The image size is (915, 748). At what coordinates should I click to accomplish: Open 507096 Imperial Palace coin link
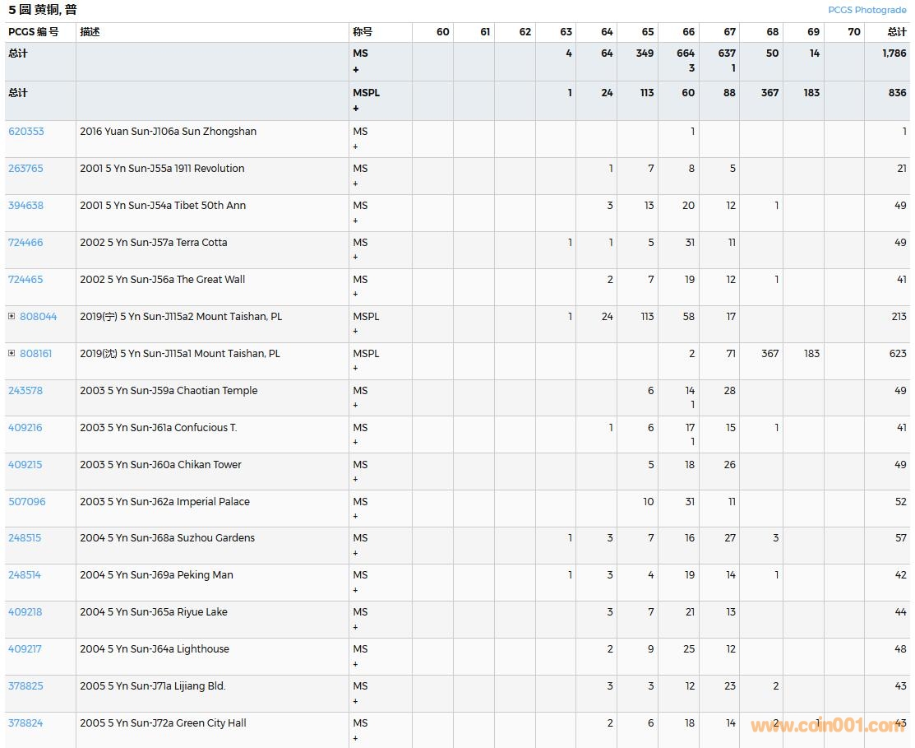(26, 502)
